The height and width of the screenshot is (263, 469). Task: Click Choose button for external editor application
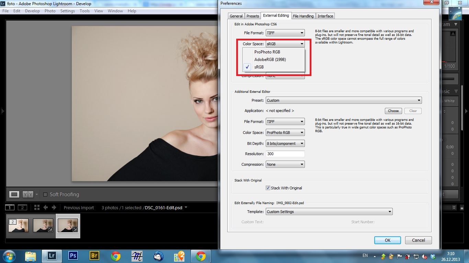pos(393,111)
